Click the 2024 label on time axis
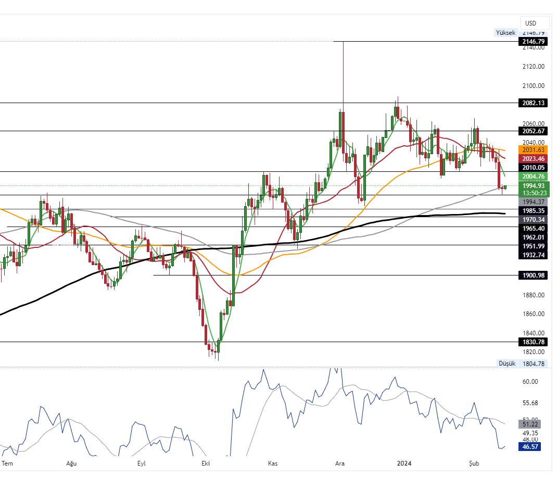 (405, 463)
